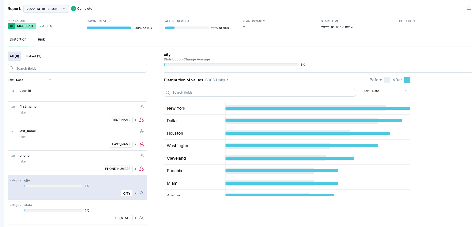Image resolution: width=475 pixels, height=227 pixels.
Task: Open the Report date dropdown
Action: coord(46,9)
